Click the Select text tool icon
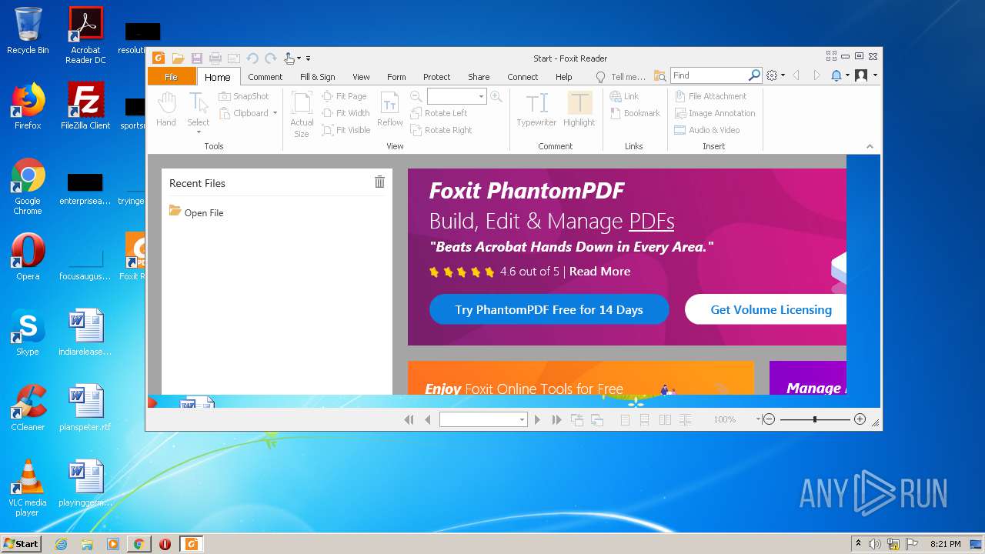Image resolution: width=985 pixels, height=554 pixels. click(x=198, y=105)
